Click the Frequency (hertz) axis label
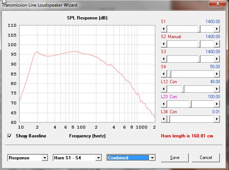The height and width of the screenshot is (170, 229). tap(87, 136)
